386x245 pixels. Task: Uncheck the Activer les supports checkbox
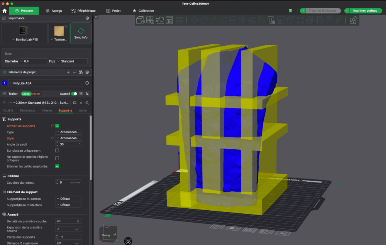tap(57, 126)
